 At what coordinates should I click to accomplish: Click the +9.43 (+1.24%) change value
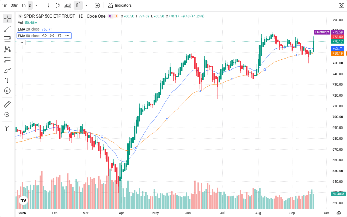(x=192, y=16)
